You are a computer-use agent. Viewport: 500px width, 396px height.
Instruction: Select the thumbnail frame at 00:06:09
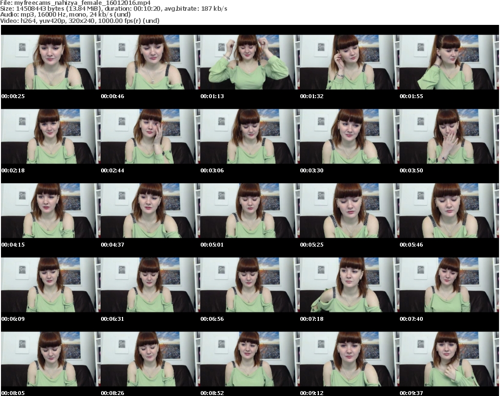point(51,285)
